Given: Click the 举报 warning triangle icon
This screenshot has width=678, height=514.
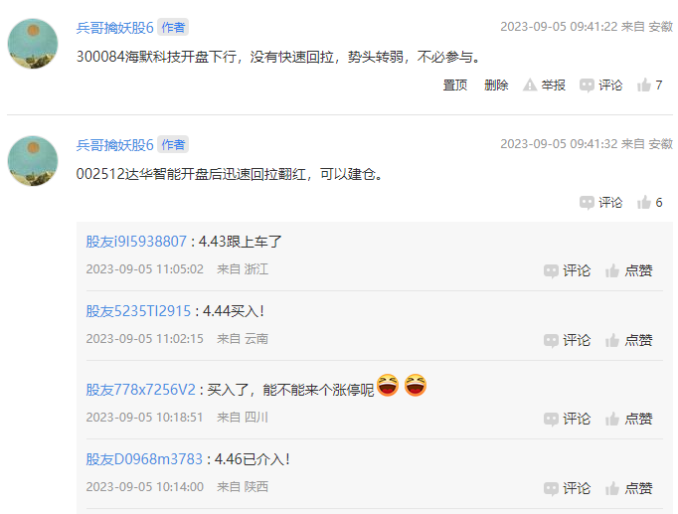Looking at the screenshot, I should (530, 86).
